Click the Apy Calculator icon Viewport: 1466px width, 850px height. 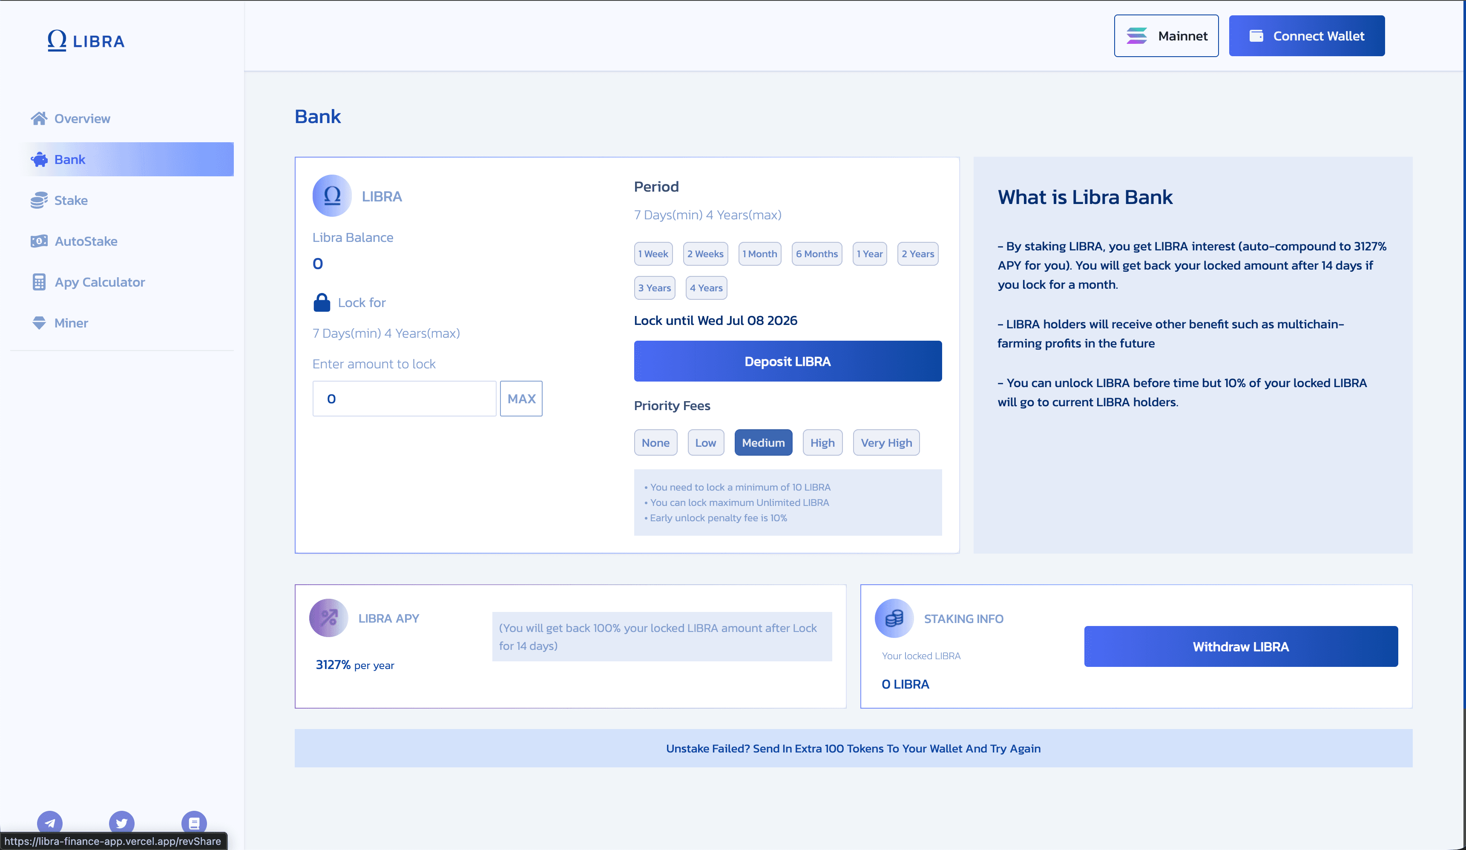tap(39, 282)
